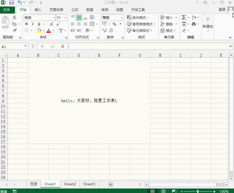Switch to Normal view in status bar
234x193 pixels.
152,191
